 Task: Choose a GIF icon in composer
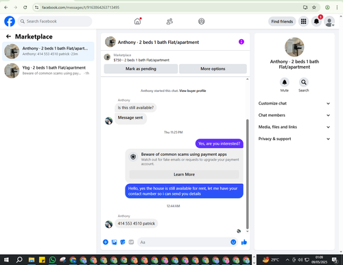click(x=131, y=242)
